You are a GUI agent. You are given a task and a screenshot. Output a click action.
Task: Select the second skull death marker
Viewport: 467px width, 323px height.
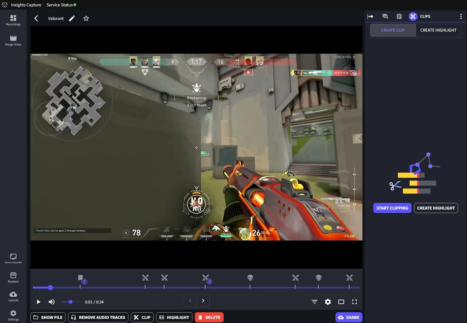pos(319,278)
